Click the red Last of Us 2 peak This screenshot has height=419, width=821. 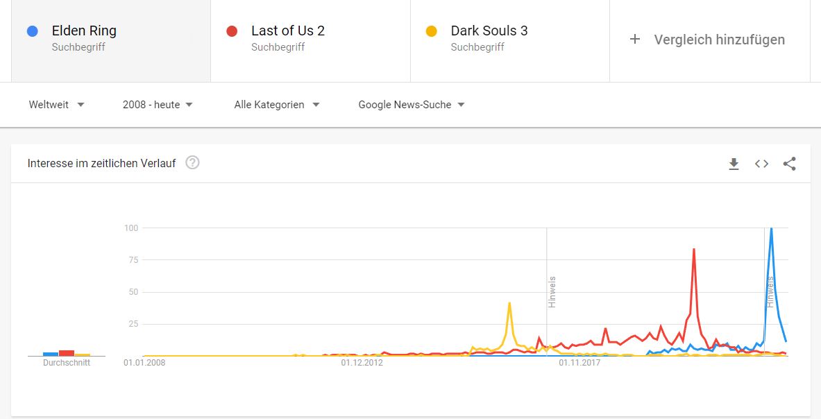tap(694, 249)
